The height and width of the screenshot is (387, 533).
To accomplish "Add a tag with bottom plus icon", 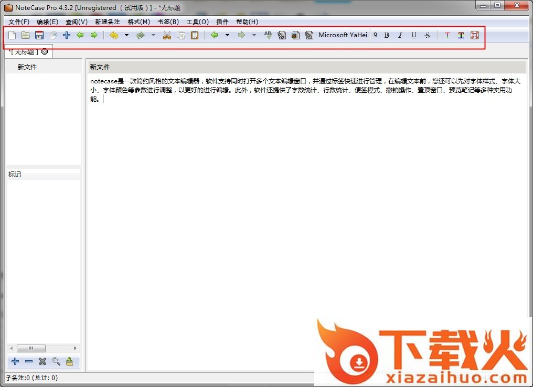I will 15,361.
